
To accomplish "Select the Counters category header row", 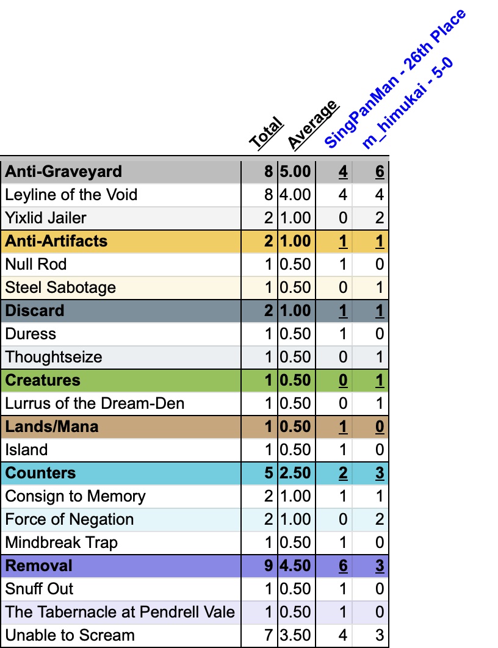I will pos(41,473).
